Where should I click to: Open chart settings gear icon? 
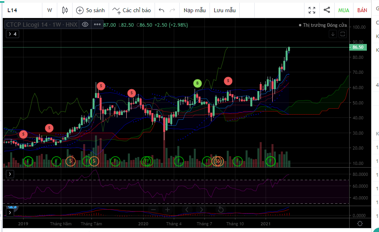pos(360,223)
